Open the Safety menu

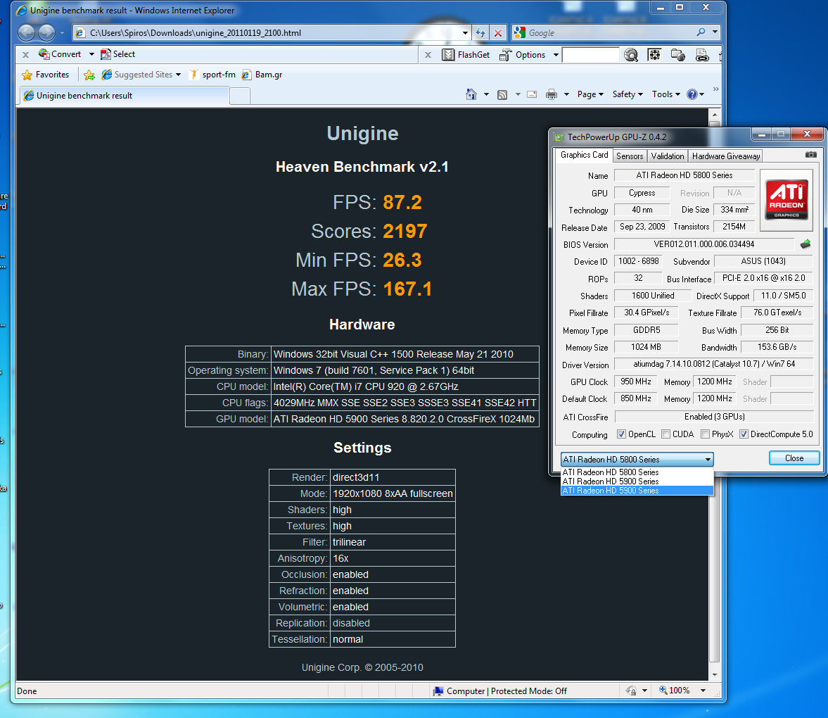628,94
